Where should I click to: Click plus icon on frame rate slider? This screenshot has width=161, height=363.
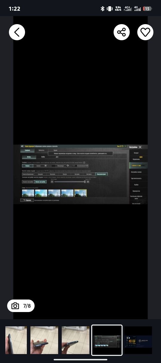[x=88, y=182]
